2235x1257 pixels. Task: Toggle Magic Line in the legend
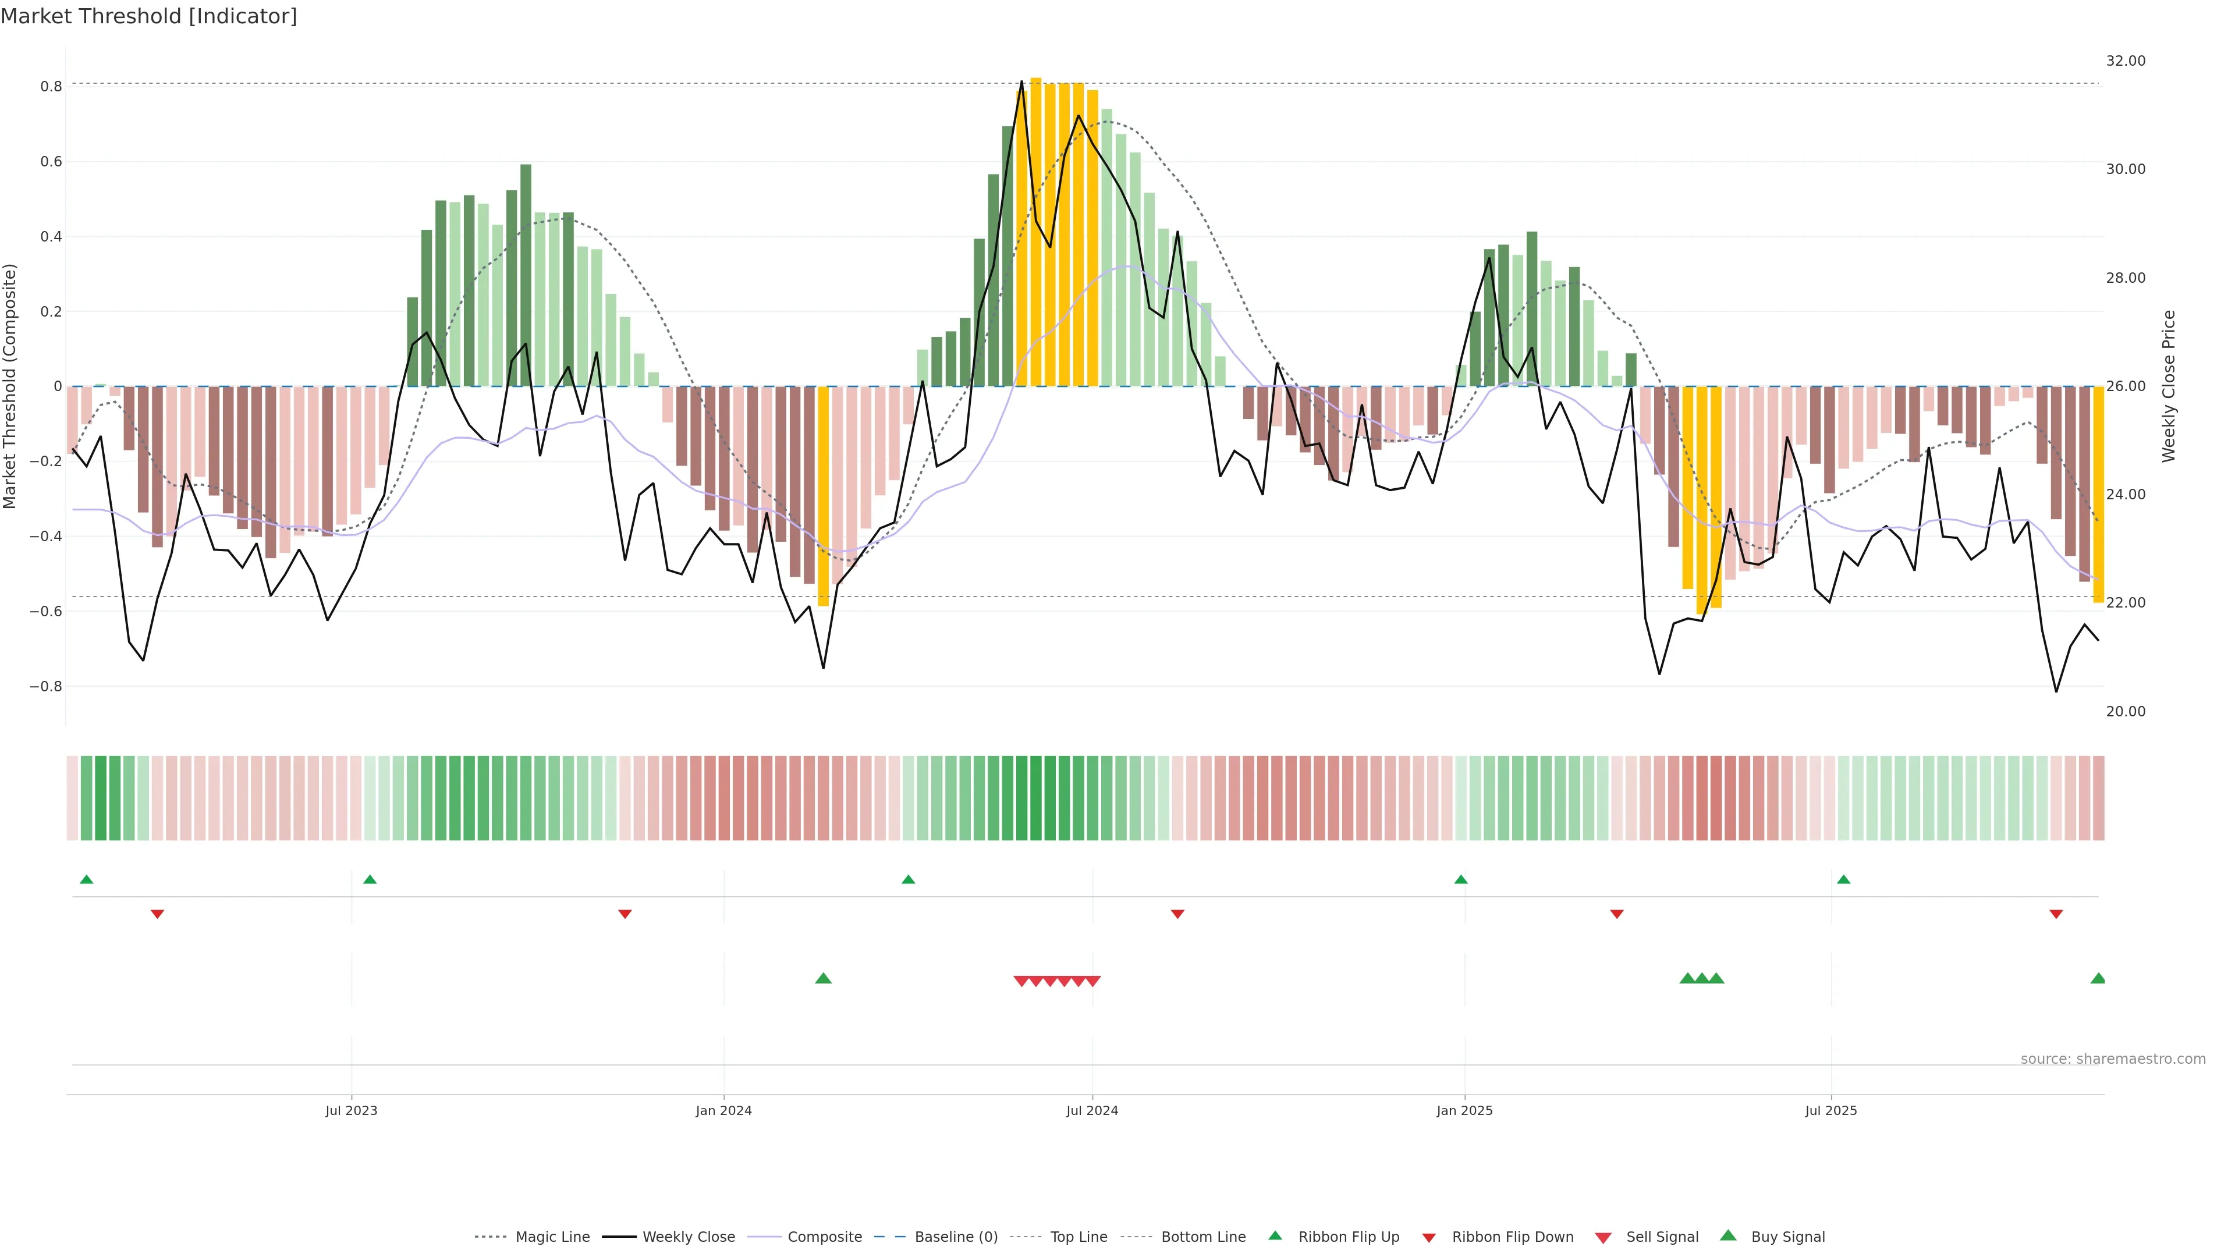552,1237
